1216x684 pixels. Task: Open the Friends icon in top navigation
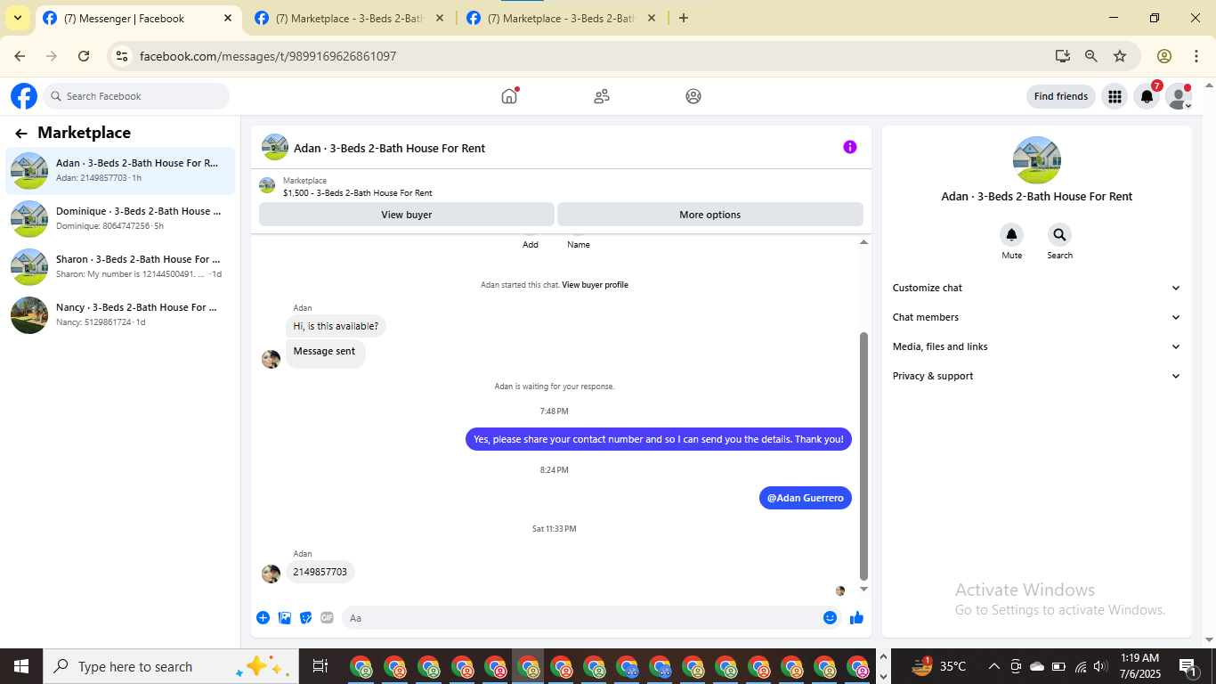pos(602,96)
